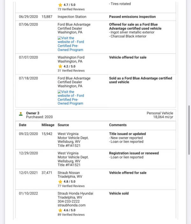Image resolution: width=191 pixels, height=224 pixels.
Task: Tap the phone number 304-233-2222
Action: [68, 201]
